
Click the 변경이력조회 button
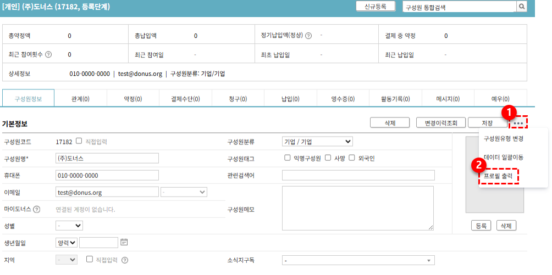coord(441,123)
